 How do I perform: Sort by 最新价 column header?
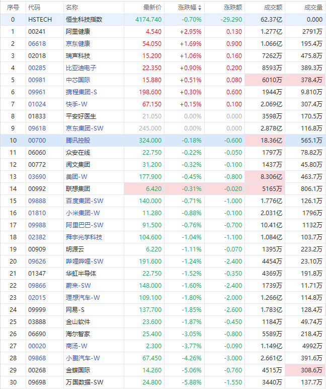tap(152, 8)
